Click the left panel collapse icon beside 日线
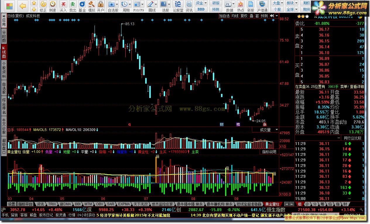370x224 pixels. 4,16
